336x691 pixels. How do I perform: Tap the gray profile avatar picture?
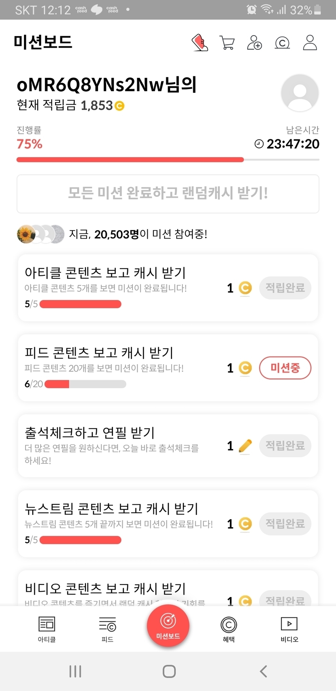(300, 93)
